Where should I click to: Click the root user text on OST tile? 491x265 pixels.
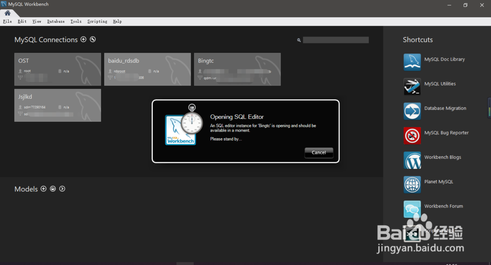pyautogui.click(x=27, y=71)
